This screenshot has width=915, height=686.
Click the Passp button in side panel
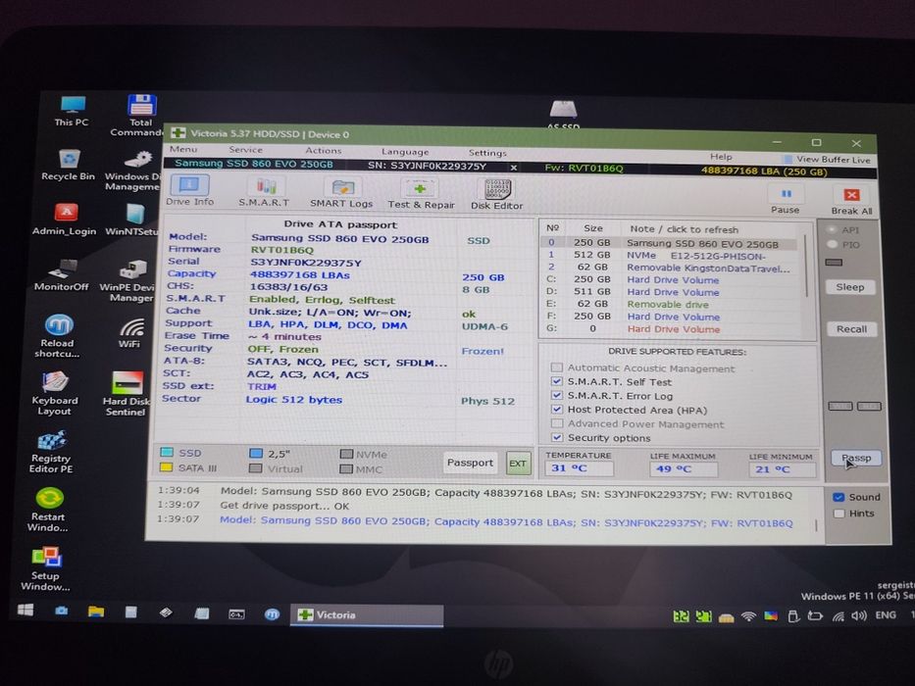pyautogui.click(x=856, y=458)
